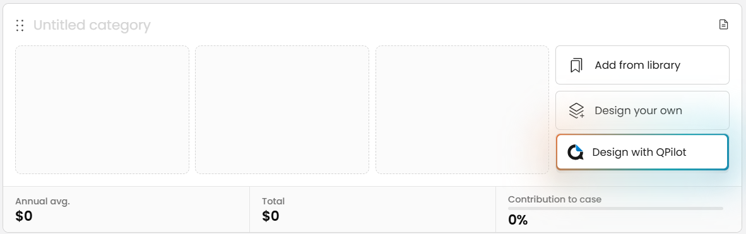Edit the Untitled category title field
746x234 pixels.
pos(92,25)
